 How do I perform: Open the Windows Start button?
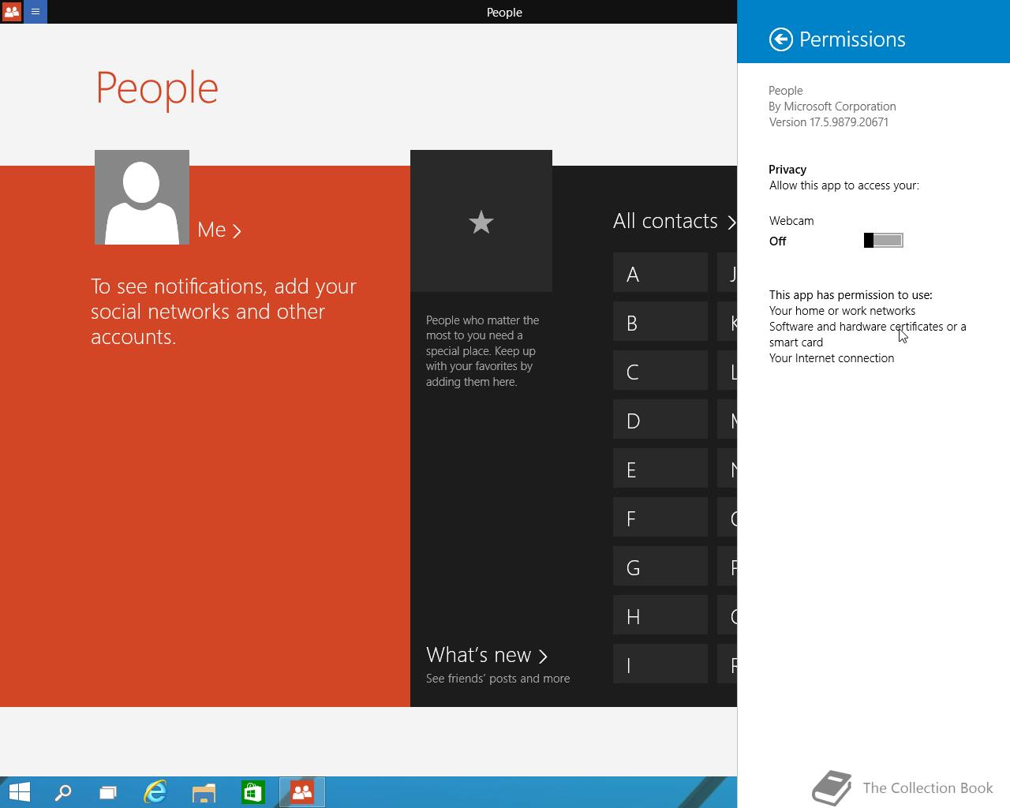tap(19, 791)
